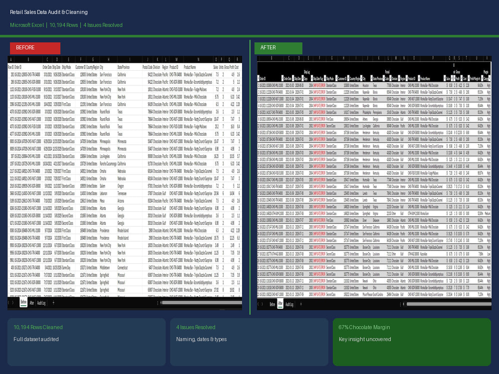Open Ship Mode filter dropdown in After sheet
The width and height of the screenshot is (499, 374).
coord(336,78)
